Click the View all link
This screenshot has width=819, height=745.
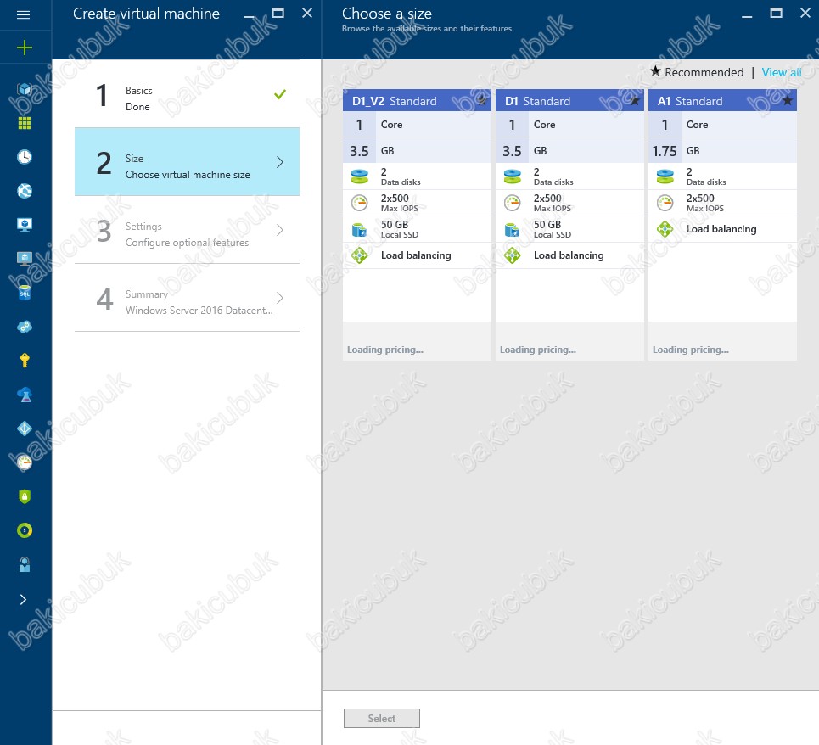782,72
